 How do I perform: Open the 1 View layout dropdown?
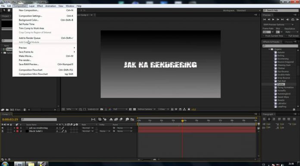click(163, 110)
